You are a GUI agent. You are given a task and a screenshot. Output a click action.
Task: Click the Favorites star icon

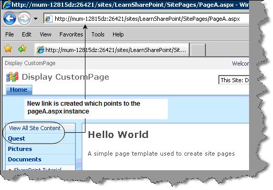[x=8, y=48]
